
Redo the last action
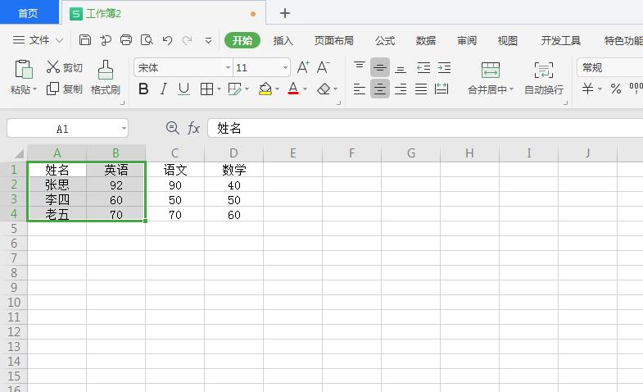pyautogui.click(x=188, y=40)
